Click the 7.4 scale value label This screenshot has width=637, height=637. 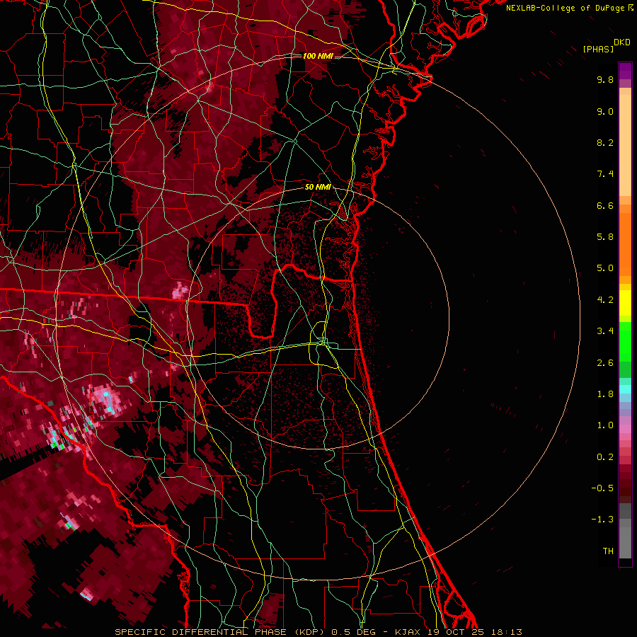coord(605,174)
